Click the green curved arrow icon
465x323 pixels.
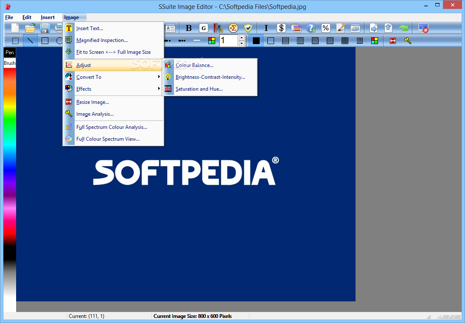pos(403,28)
